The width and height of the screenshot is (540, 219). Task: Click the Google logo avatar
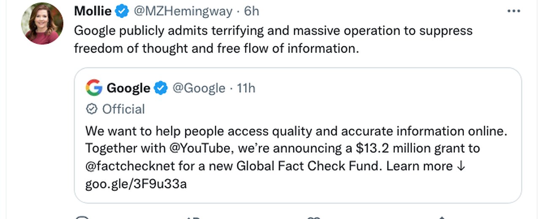(94, 88)
